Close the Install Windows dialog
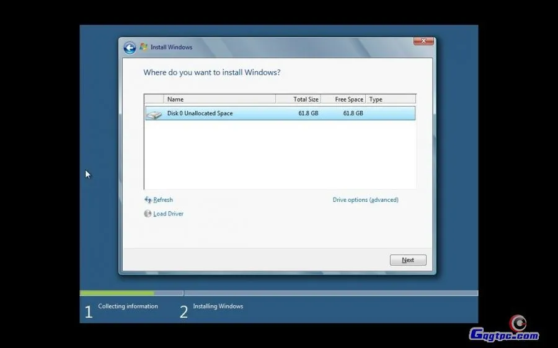 click(423, 41)
